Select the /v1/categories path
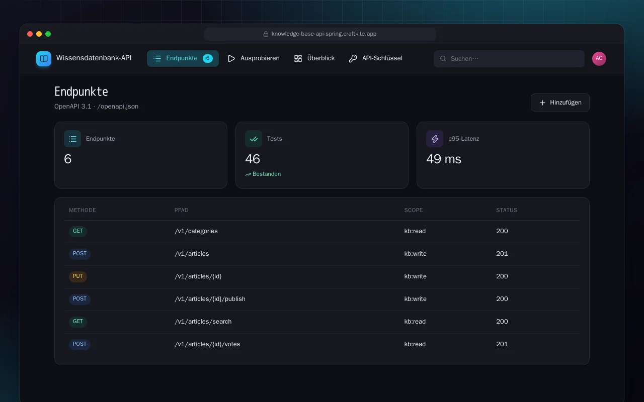 (196, 231)
